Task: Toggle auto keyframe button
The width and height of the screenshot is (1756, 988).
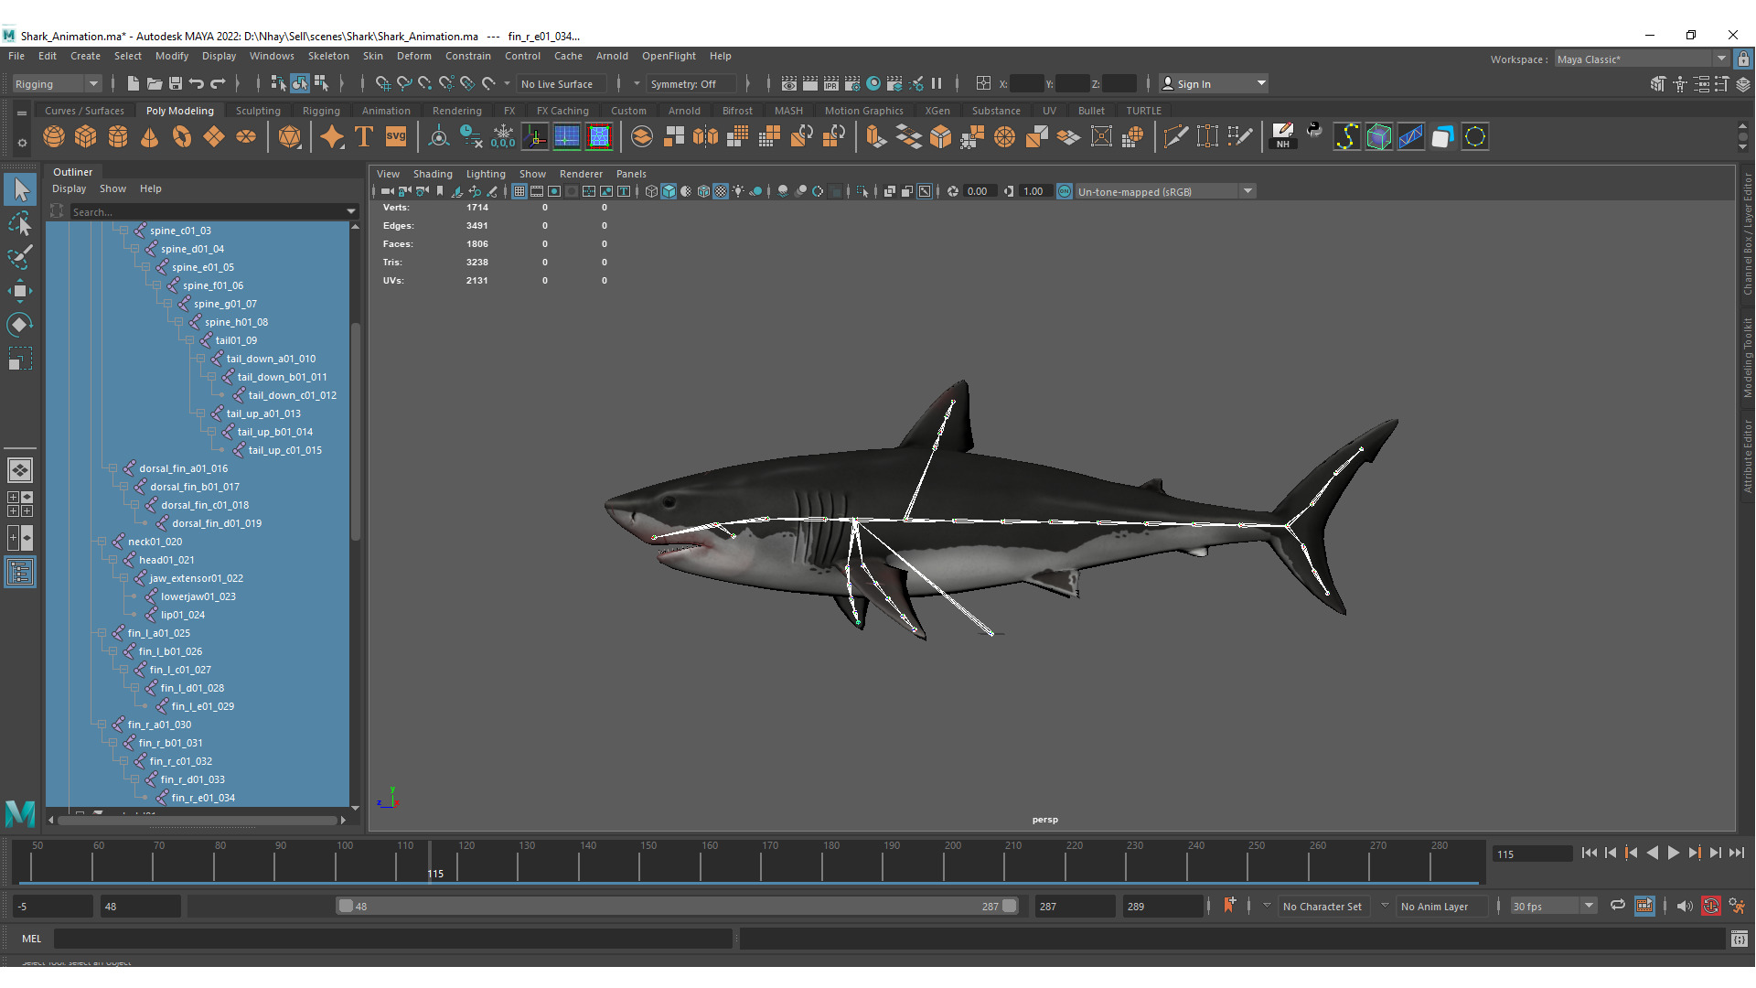Action: coord(1711,906)
